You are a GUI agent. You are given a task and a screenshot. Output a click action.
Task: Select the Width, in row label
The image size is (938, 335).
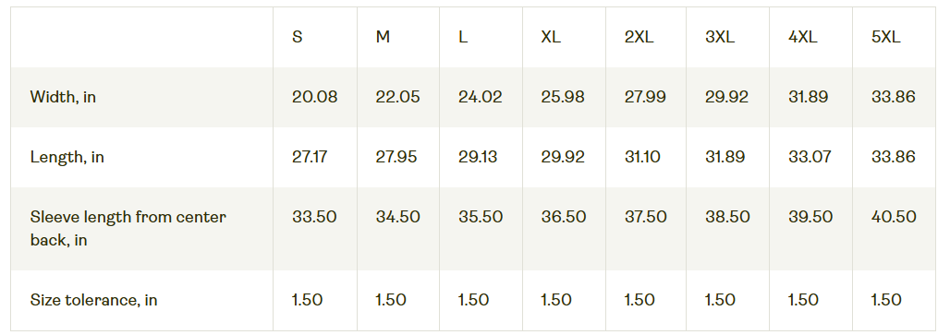(x=63, y=97)
